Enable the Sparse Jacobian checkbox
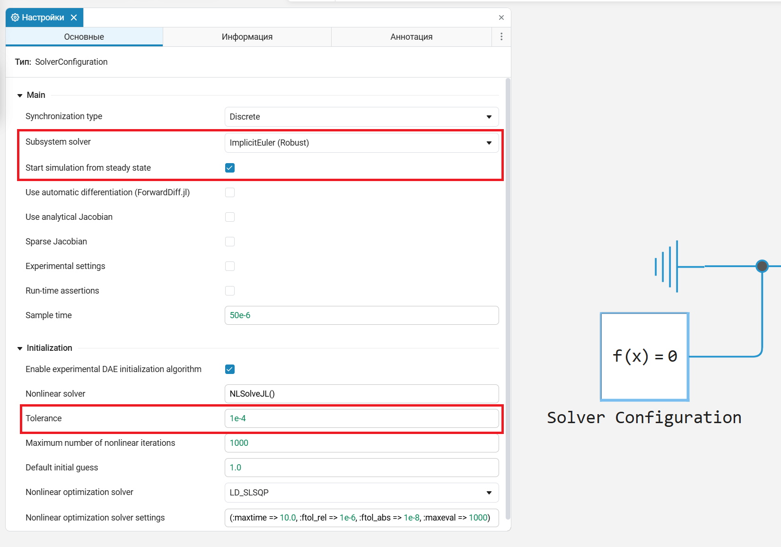The width and height of the screenshot is (781, 547). [230, 242]
